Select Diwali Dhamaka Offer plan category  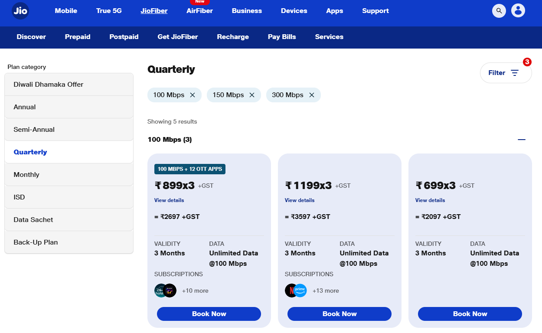click(x=69, y=85)
